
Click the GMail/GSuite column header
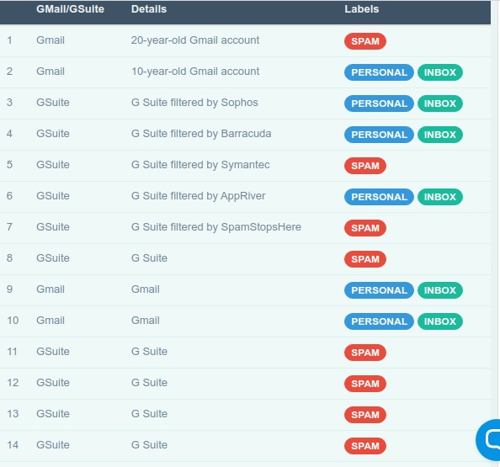pyautogui.click(x=70, y=9)
